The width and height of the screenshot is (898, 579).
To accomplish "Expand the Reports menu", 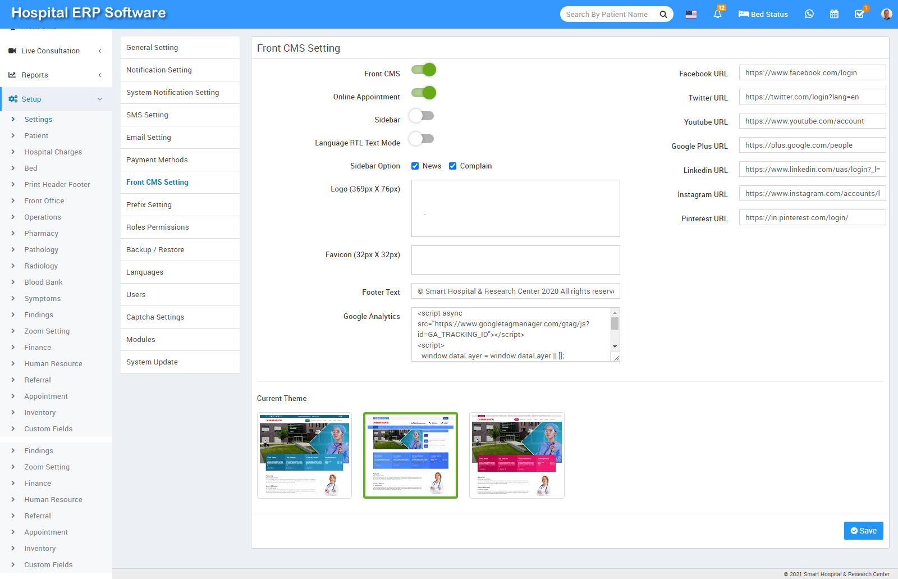I will [x=35, y=75].
